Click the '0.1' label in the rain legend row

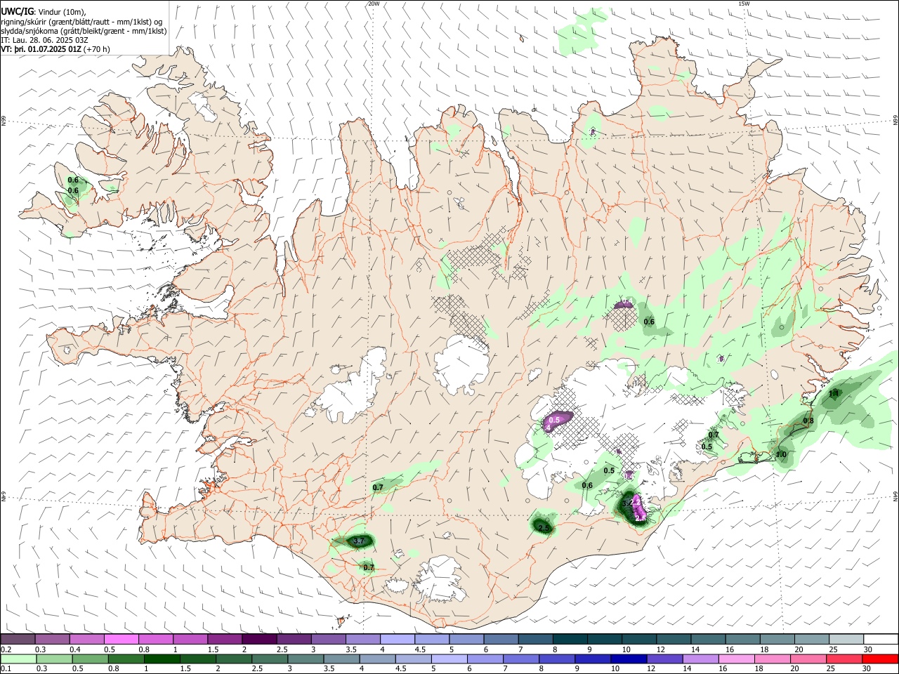[5, 669]
